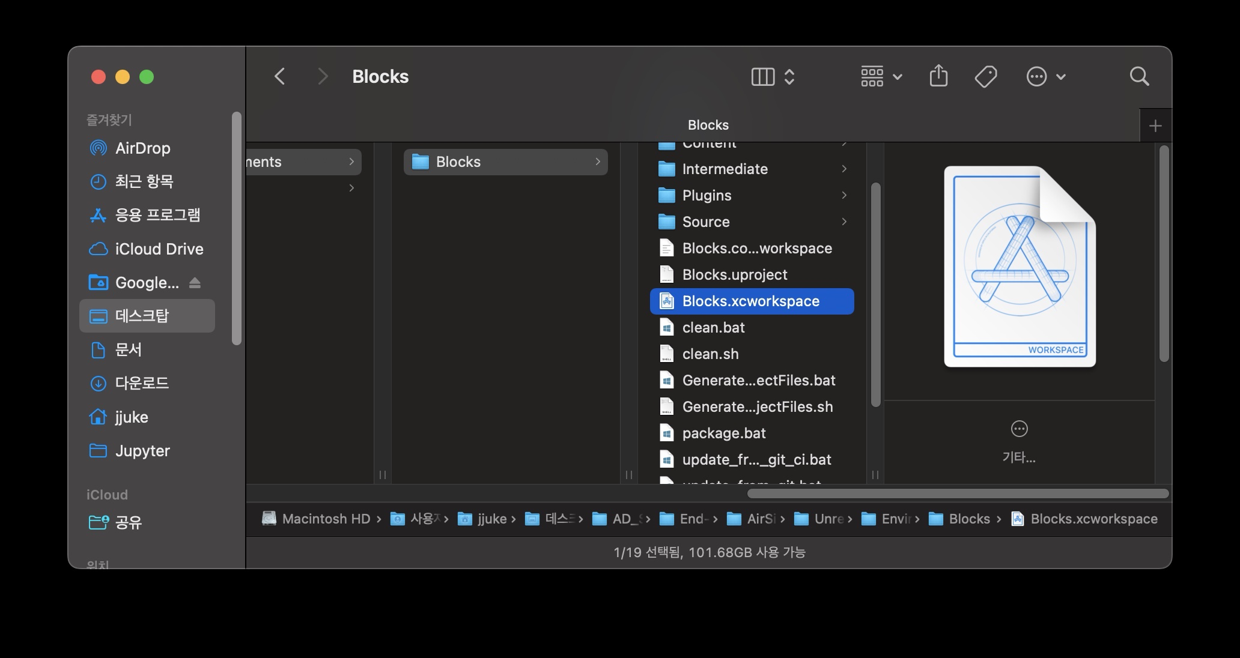Select the Plugins folder
1240x658 pixels.
(x=752, y=196)
